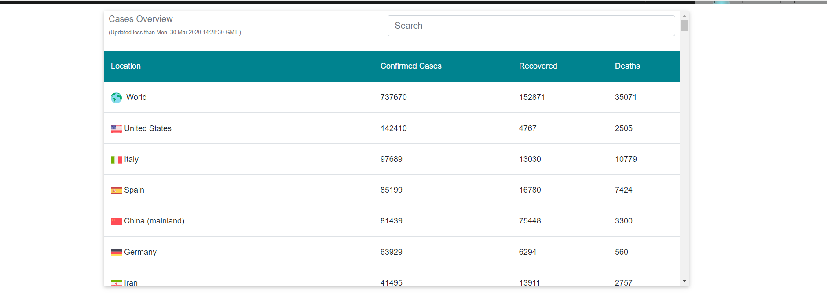The height and width of the screenshot is (304, 827).
Task: Click Spain deaths value 7424
Action: (624, 190)
